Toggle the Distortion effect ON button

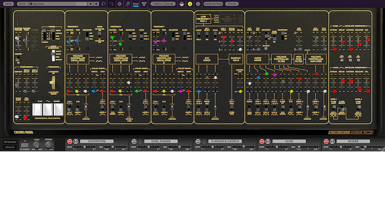[x=70, y=141]
